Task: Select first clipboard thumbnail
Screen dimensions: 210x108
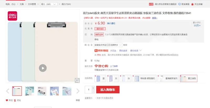Action: point(17,91)
